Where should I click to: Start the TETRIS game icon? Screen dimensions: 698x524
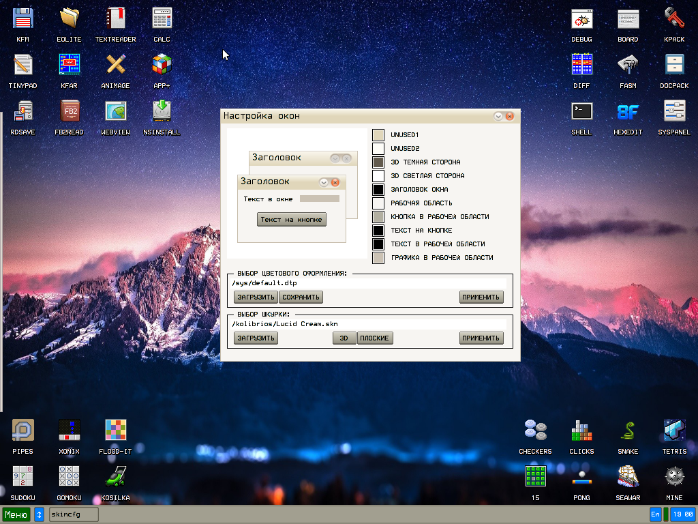(674, 431)
